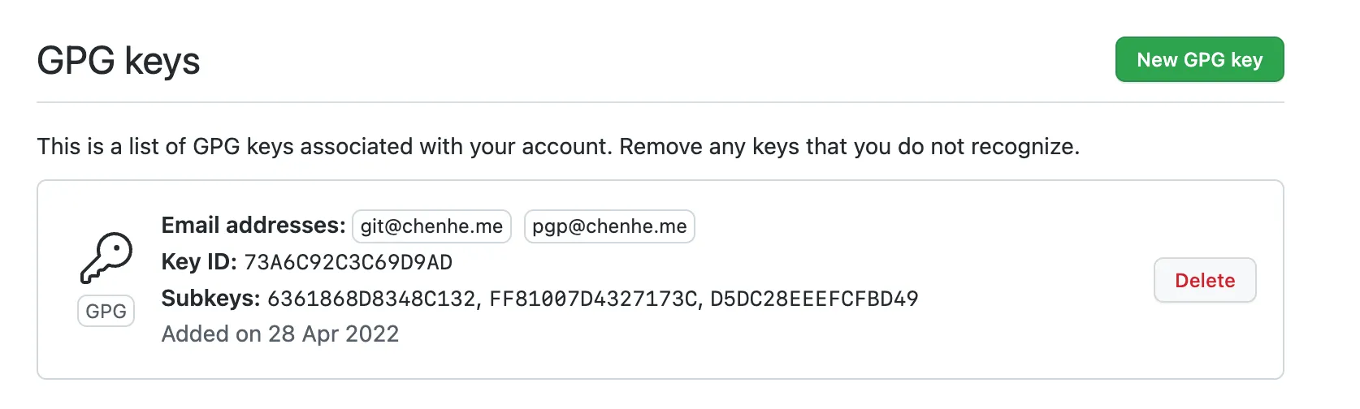Click the GPG keys list description sentence

[558, 147]
